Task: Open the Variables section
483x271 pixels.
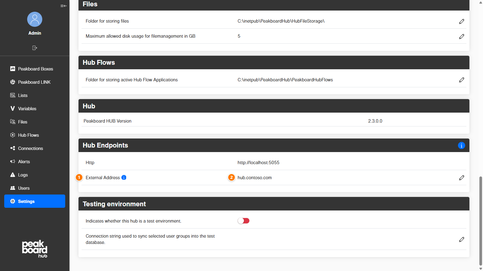Action: [35, 108]
